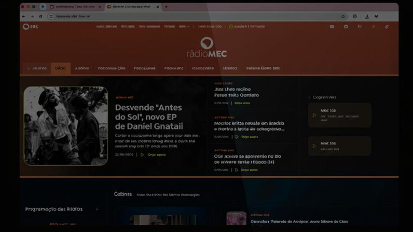Play the first MEC live station card
The height and width of the screenshot is (232, 413).
coord(314,115)
